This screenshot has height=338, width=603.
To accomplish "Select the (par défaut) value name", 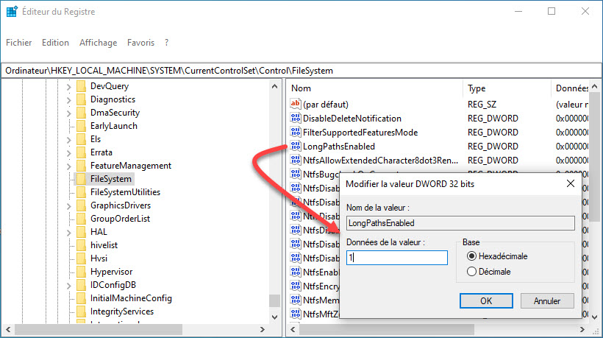I will click(x=325, y=105).
